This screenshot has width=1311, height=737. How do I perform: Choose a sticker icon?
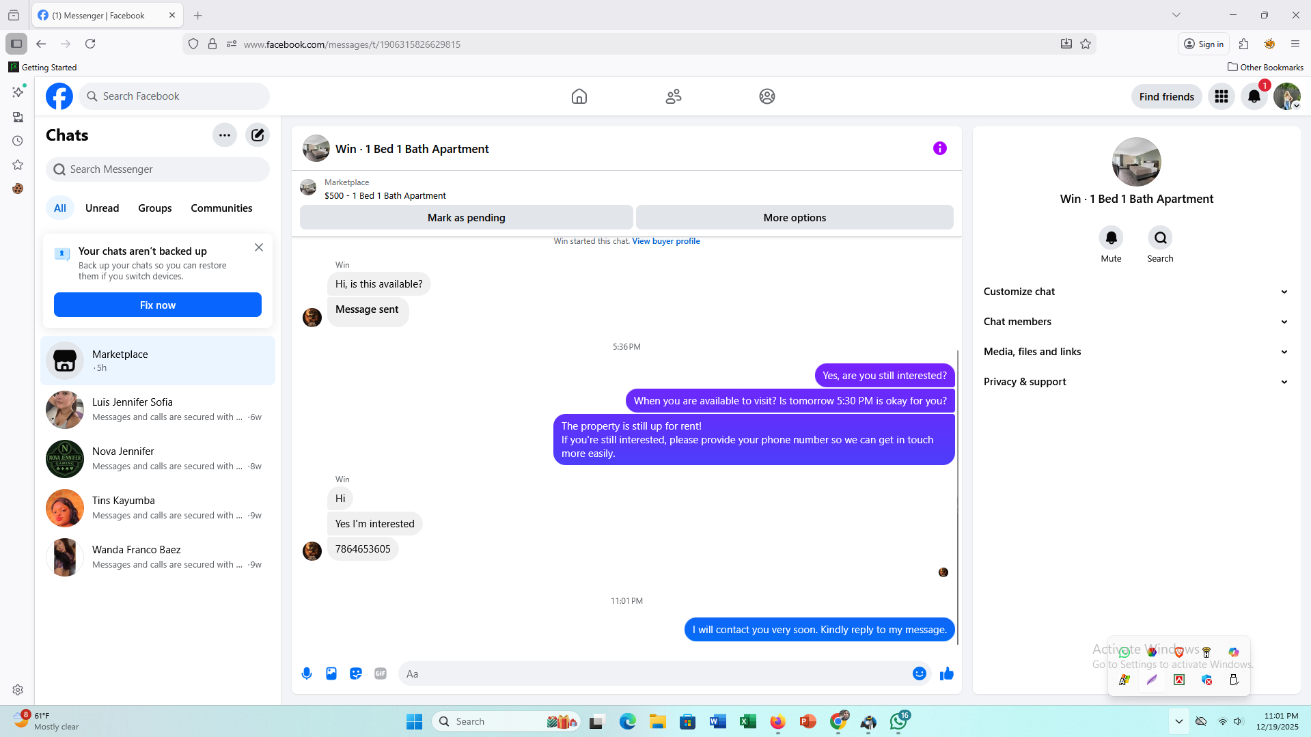pyautogui.click(x=356, y=673)
